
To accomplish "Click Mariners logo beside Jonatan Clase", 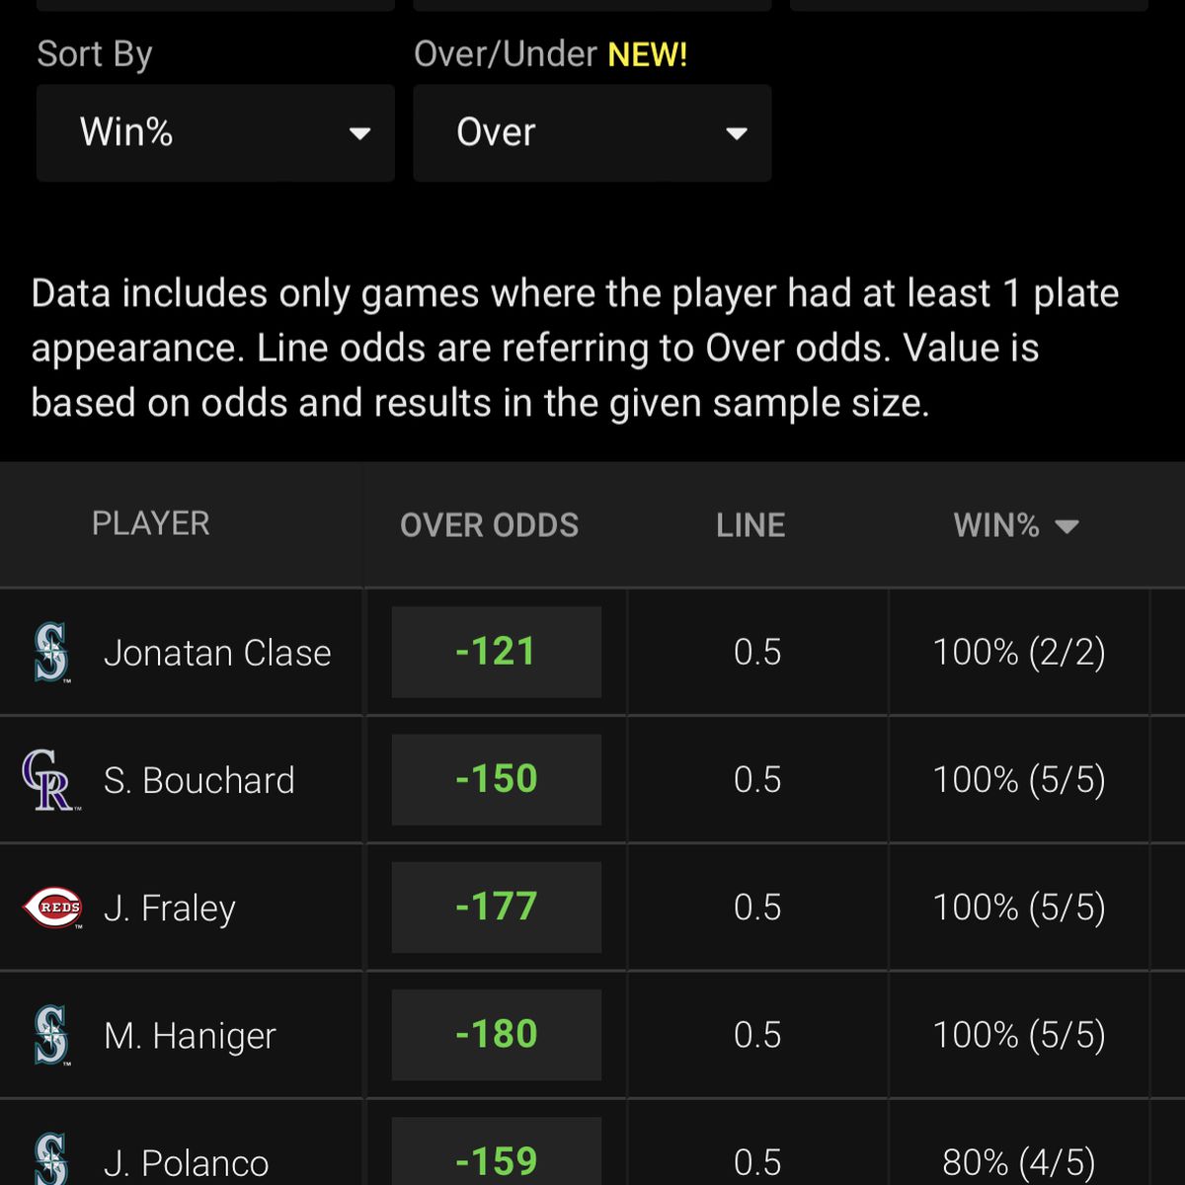I will 51,653.
